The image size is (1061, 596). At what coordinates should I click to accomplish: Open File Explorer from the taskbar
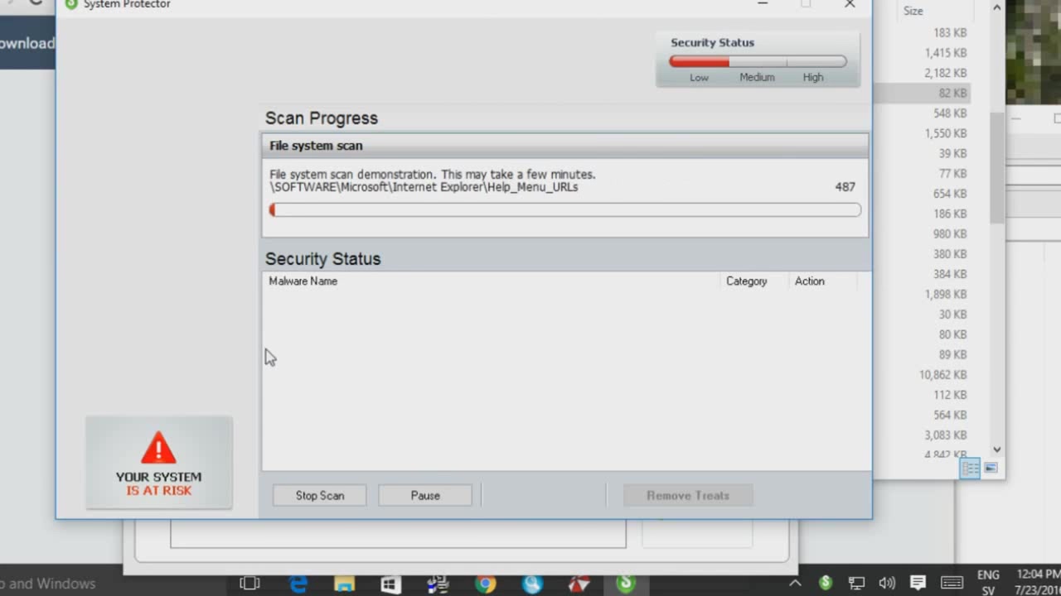click(344, 584)
